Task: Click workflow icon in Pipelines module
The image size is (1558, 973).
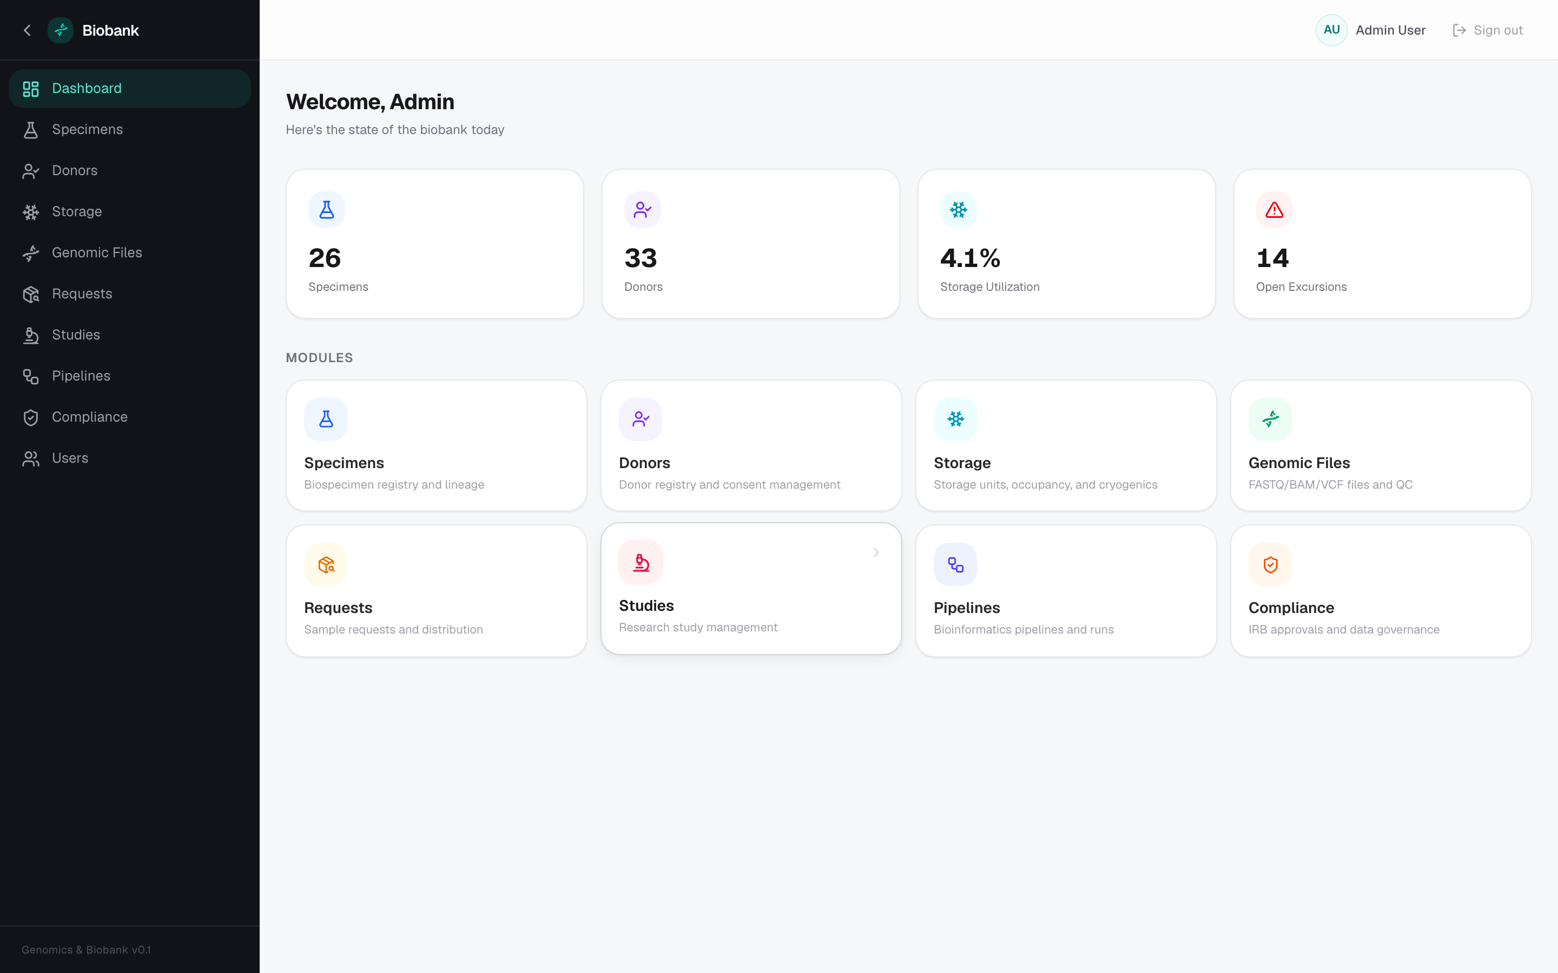Action: (955, 564)
